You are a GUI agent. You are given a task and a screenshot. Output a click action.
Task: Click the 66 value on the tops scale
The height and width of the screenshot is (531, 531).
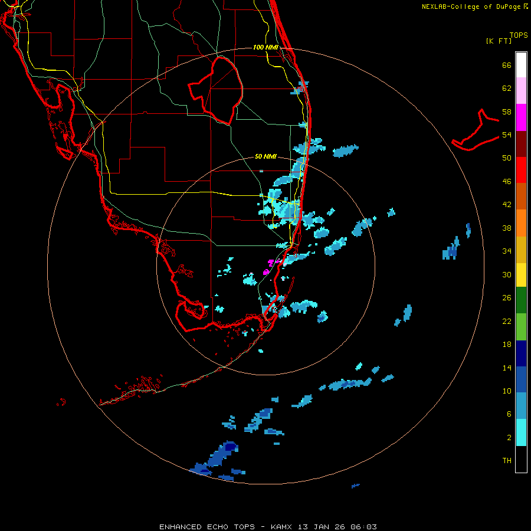pos(507,65)
